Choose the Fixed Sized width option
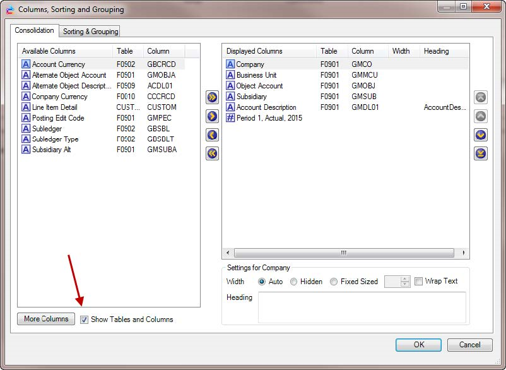506x370 pixels. [334, 282]
